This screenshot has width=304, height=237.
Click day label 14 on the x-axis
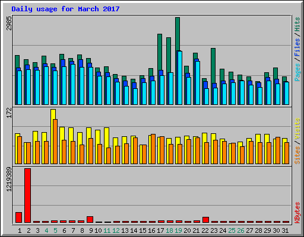134,230
